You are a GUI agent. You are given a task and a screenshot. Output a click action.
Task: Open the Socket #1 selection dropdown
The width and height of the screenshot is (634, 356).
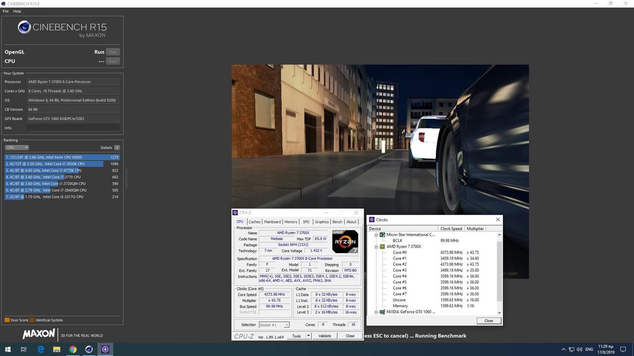[274, 325]
